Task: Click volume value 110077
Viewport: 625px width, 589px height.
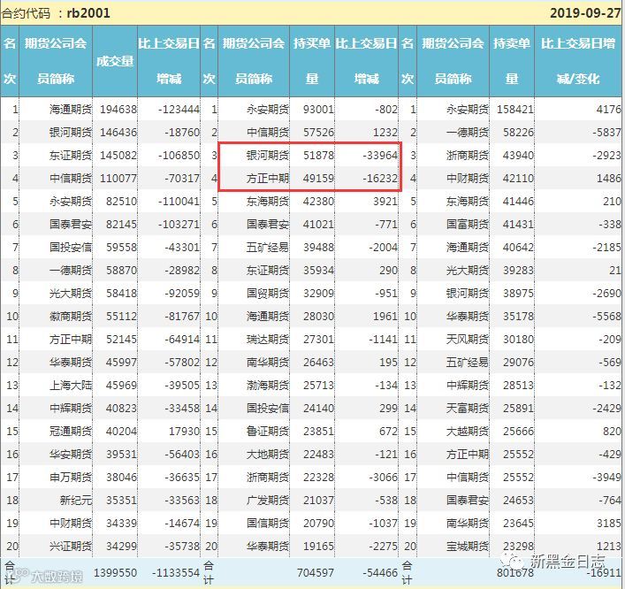Action: tap(118, 179)
